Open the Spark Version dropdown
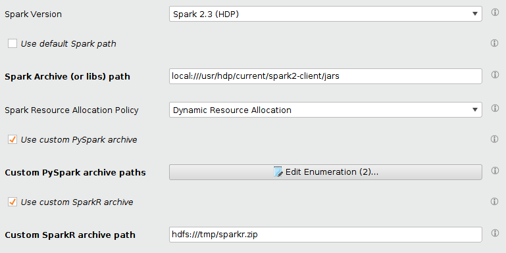This screenshot has height=253, width=506. tap(325, 14)
